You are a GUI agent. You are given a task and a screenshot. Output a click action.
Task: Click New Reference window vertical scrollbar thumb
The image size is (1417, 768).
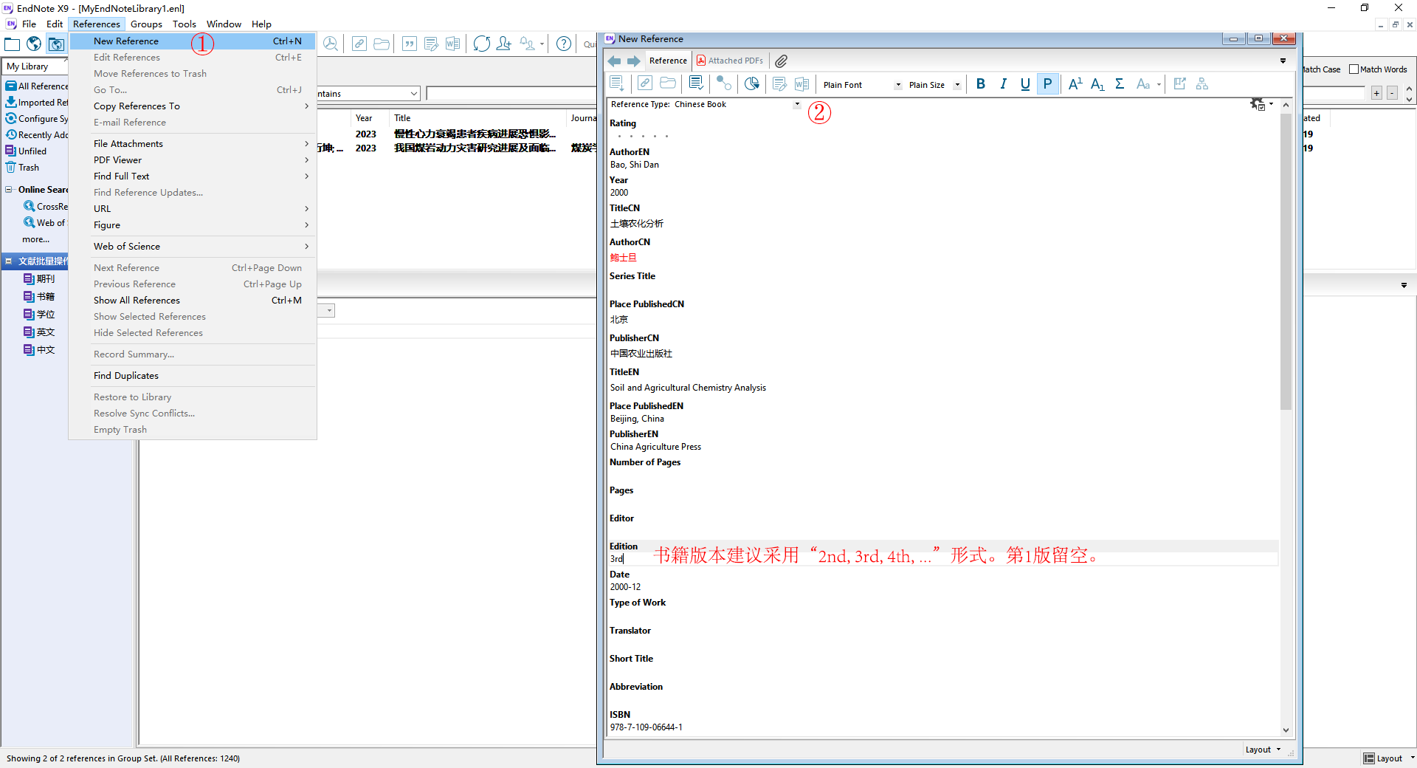[x=1286, y=261]
